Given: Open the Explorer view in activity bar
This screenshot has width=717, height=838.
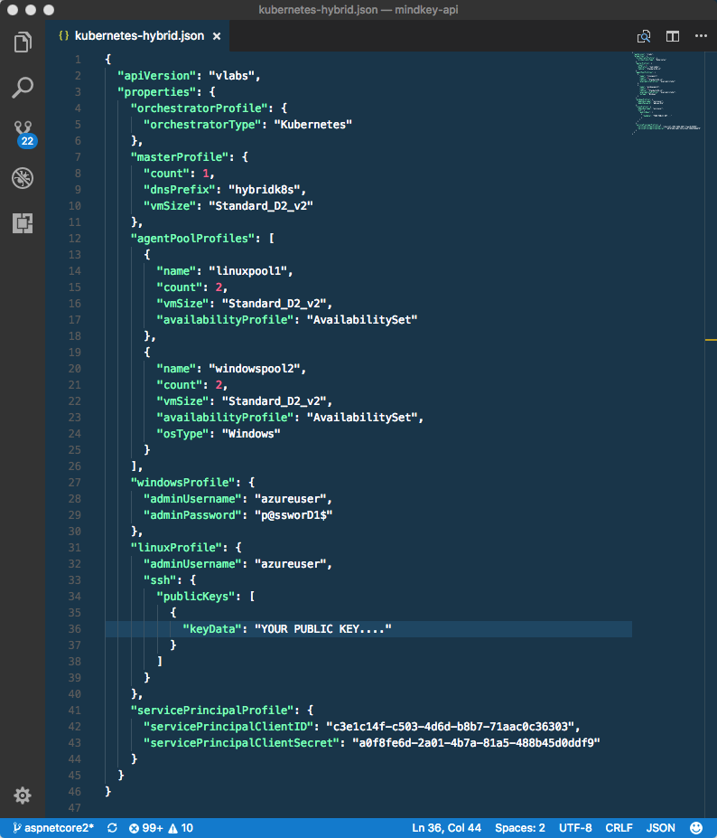Looking at the screenshot, I should coord(23,42).
